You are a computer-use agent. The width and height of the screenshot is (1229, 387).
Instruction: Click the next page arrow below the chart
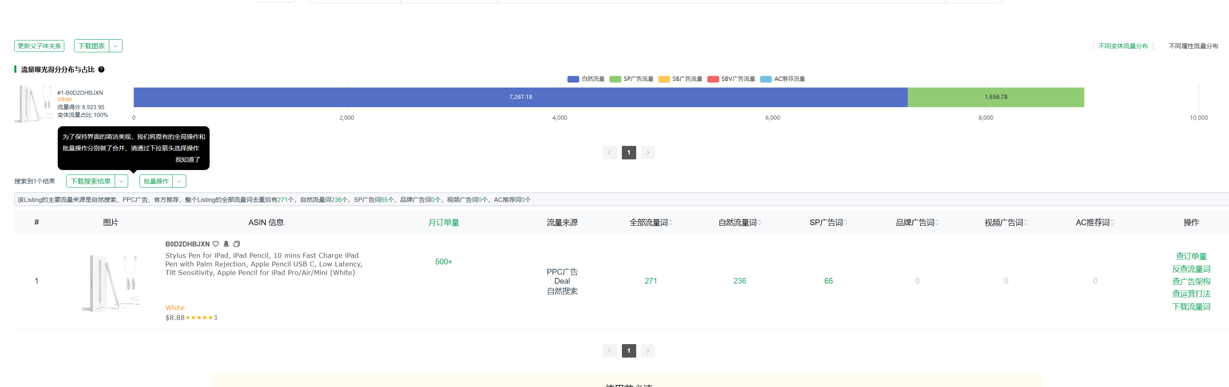click(x=647, y=152)
